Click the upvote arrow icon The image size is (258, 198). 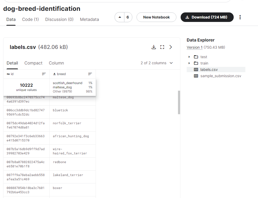coord(120,17)
